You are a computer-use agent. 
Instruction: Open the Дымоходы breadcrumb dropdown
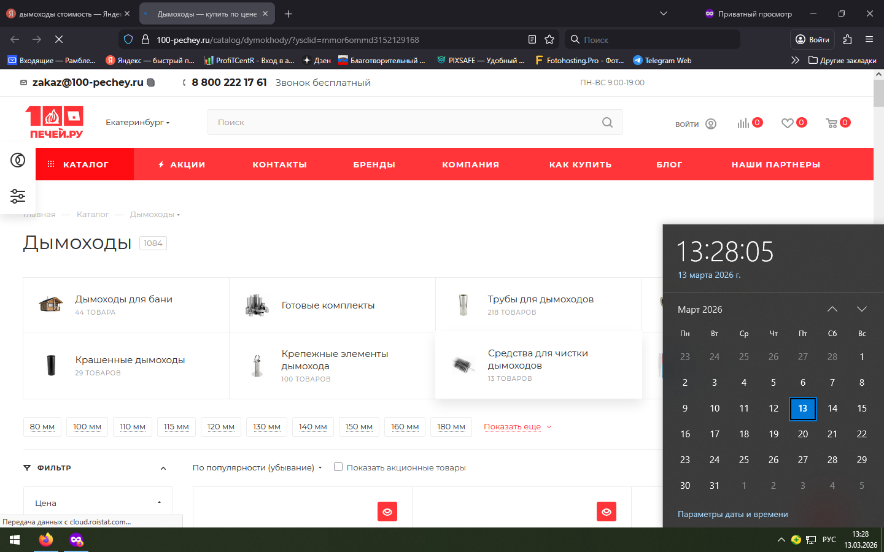[x=155, y=214]
